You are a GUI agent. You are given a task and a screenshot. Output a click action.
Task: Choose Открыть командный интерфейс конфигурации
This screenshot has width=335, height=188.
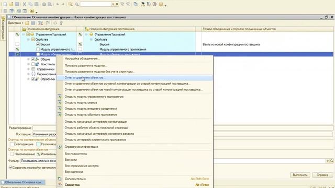click(135, 122)
